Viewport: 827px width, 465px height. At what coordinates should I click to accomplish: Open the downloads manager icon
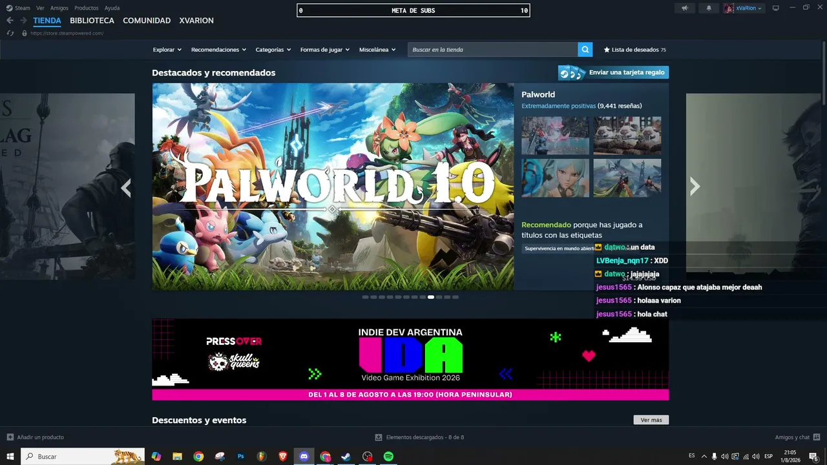pyautogui.click(x=379, y=437)
